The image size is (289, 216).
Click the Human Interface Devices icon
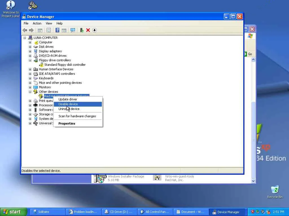[36, 69]
